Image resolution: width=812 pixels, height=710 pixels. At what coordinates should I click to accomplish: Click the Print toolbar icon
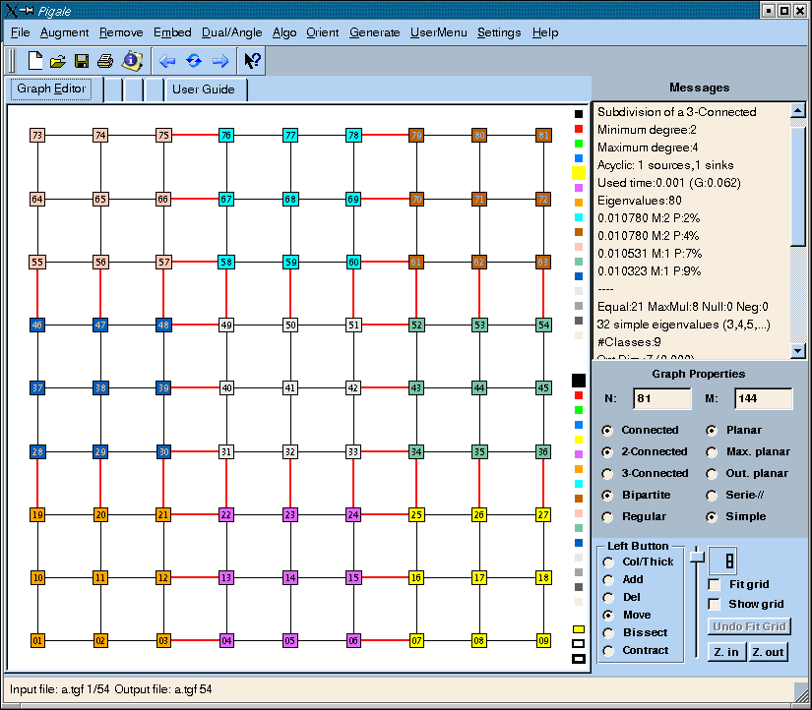tap(105, 61)
